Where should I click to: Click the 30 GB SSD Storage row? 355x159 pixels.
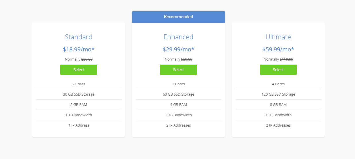click(78, 94)
